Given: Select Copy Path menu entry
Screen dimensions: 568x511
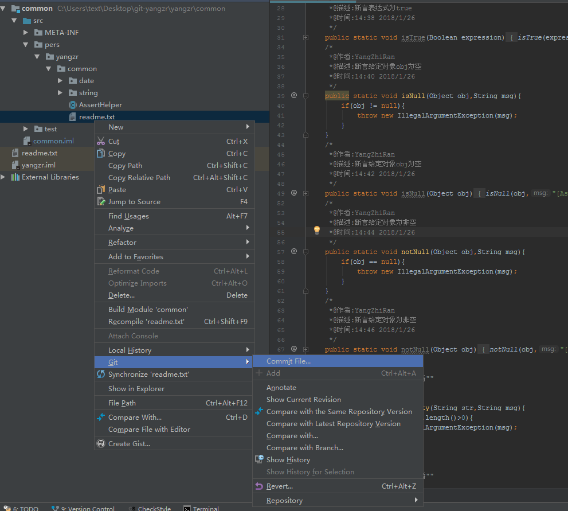Looking at the screenshot, I should (x=175, y=165).
